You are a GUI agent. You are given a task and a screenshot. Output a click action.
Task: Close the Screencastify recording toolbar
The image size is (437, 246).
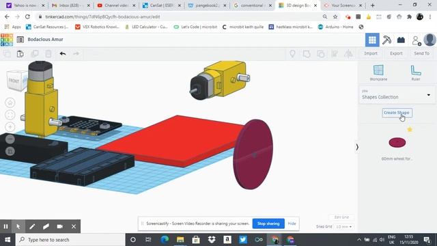[74, 226]
